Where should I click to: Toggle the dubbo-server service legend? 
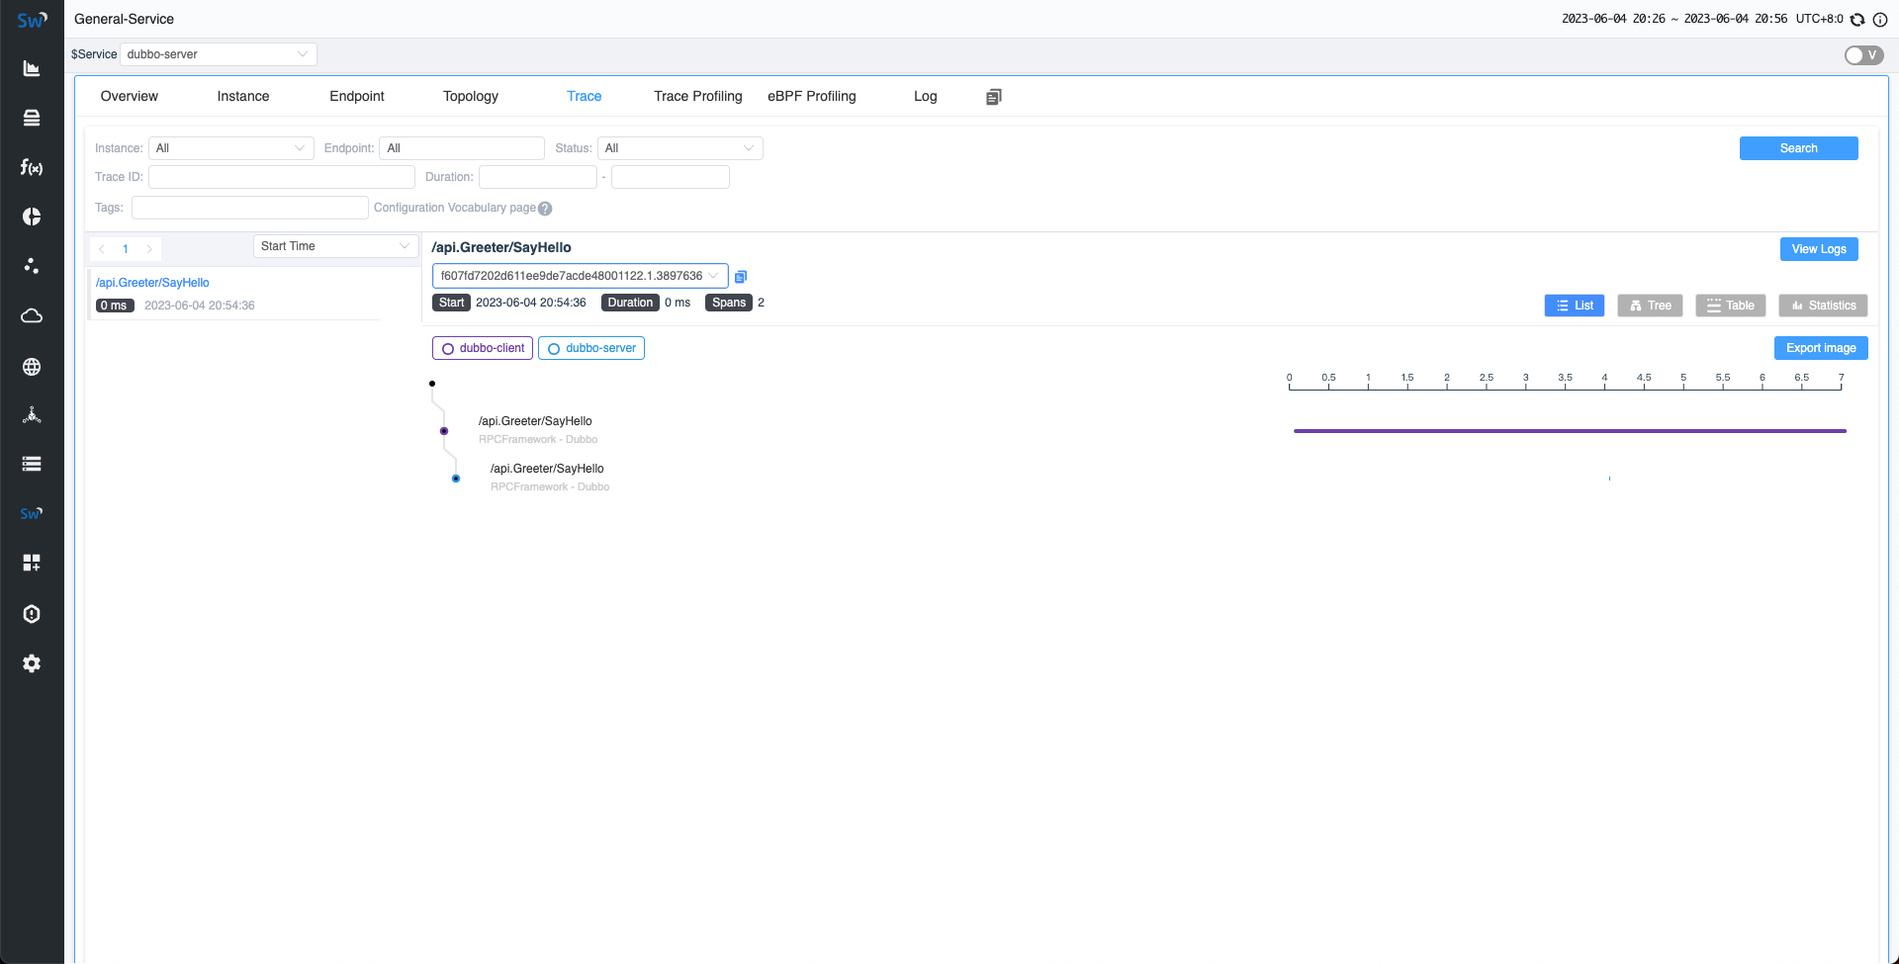[x=591, y=348]
